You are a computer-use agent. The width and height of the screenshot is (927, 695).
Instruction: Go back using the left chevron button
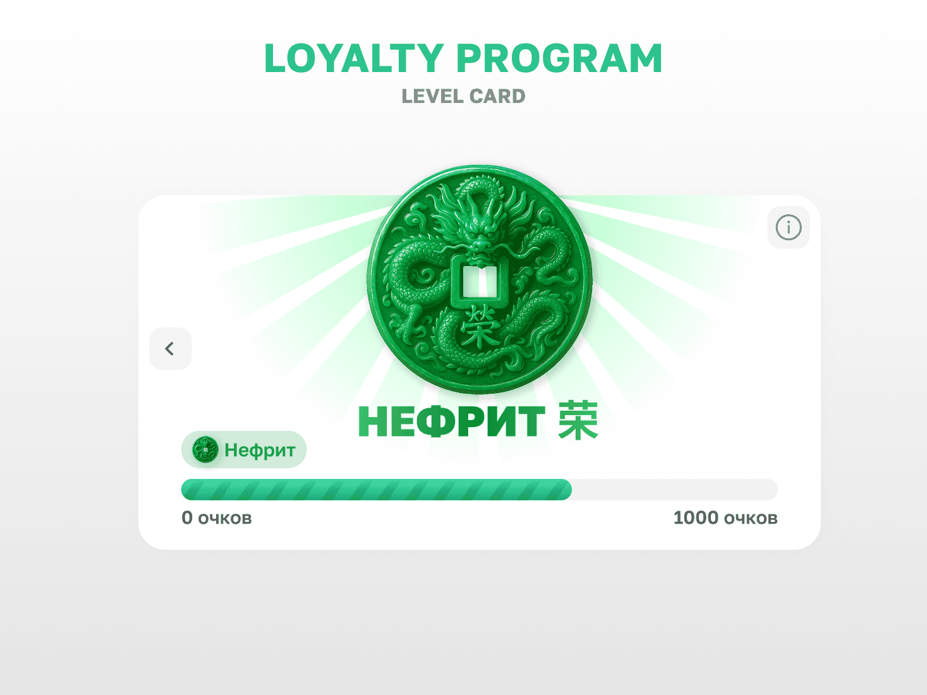click(170, 349)
